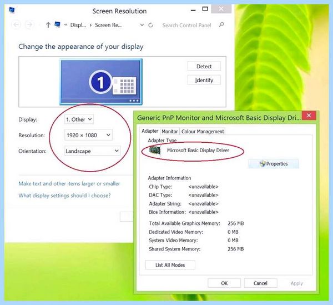
Task: Open the address bar history dropdown
Action: 142,25
